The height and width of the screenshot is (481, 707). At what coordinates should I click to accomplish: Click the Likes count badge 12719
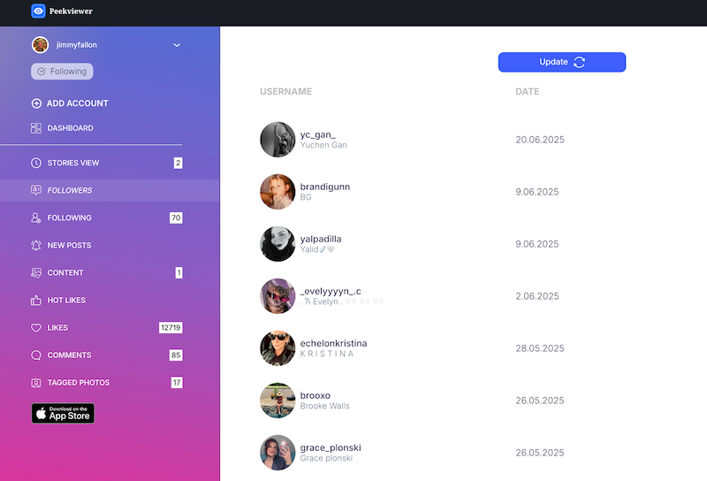coord(171,327)
